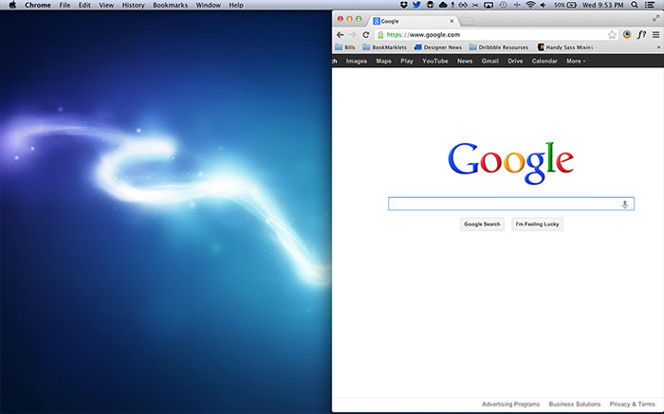Go to Drive in the Google bar

coord(515,61)
